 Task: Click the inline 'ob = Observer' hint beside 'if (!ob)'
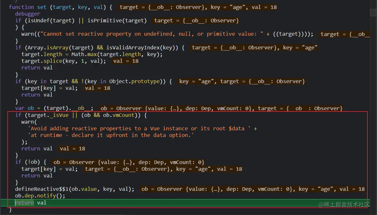129,162
